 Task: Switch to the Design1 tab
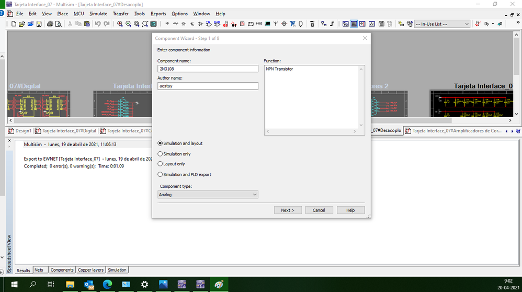[x=20, y=130]
